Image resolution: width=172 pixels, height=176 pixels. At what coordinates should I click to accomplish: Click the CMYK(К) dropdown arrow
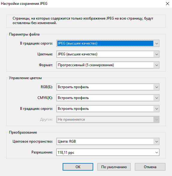click(157, 98)
